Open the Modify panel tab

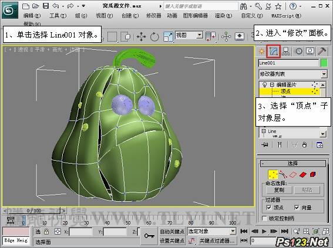(274, 51)
